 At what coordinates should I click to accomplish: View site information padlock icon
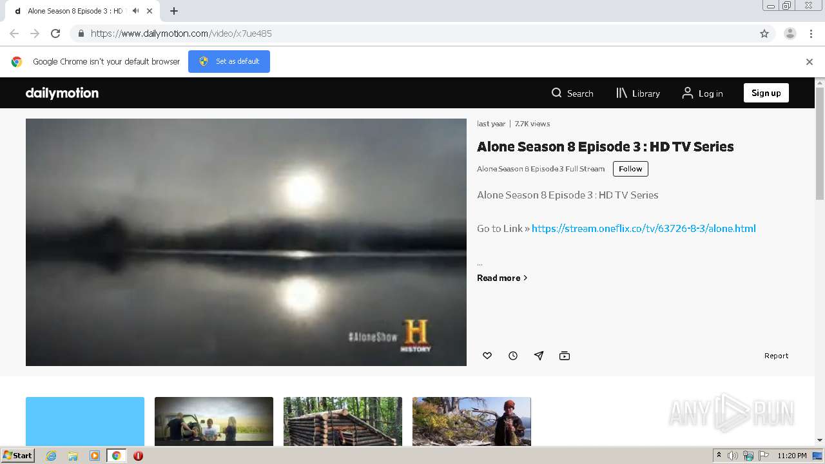click(81, 34)
